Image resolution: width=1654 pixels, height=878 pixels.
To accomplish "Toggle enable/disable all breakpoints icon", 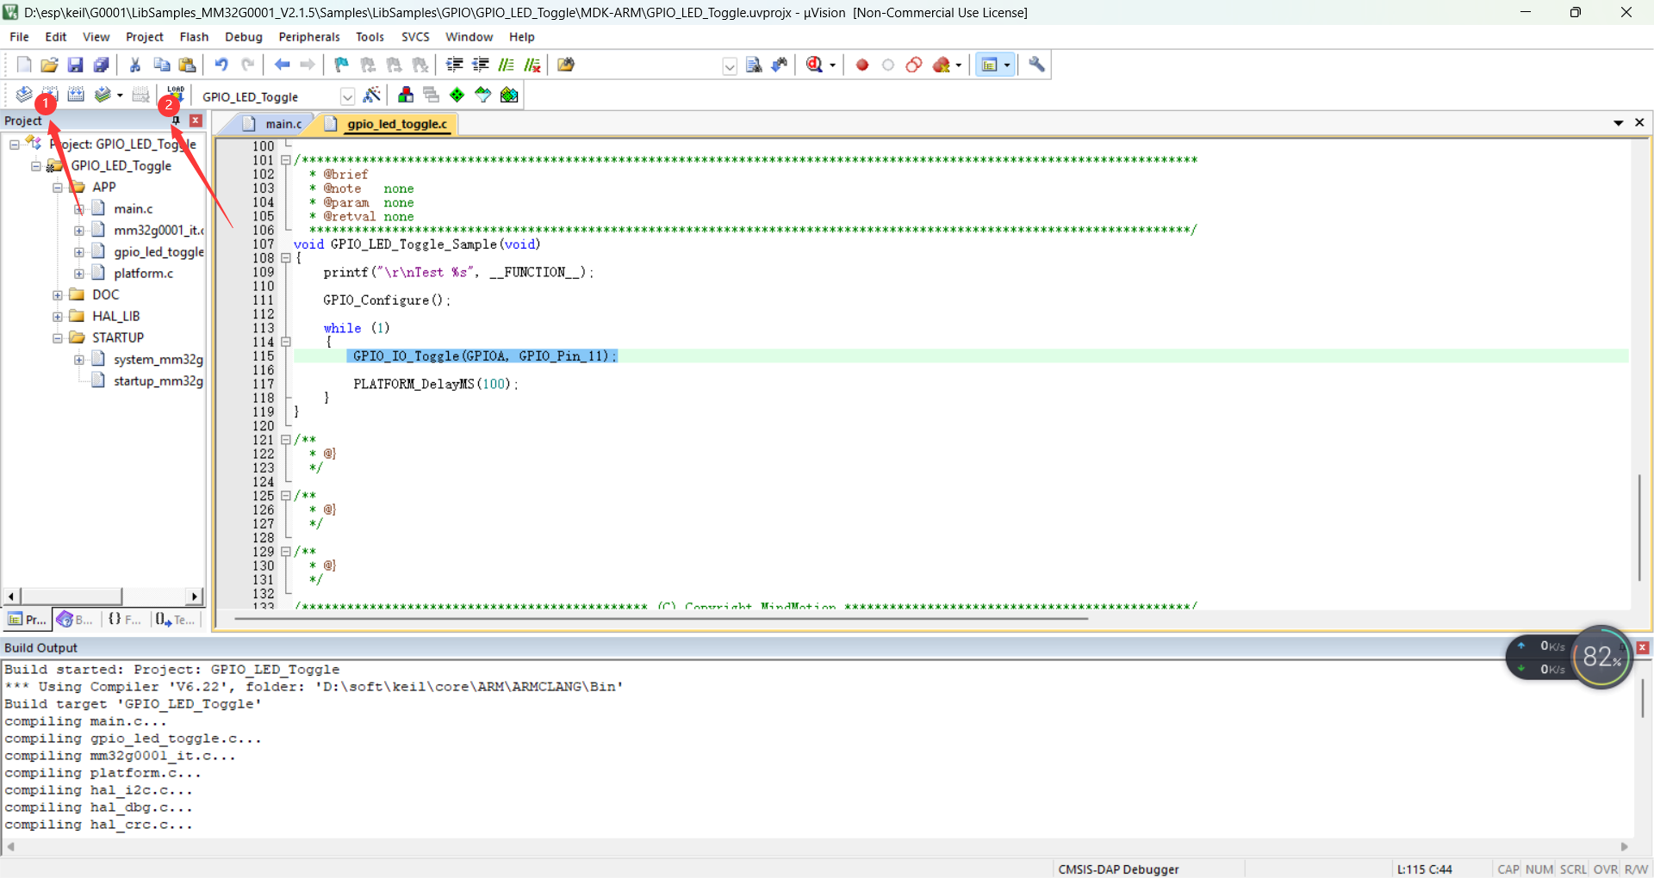I will 914,65.
